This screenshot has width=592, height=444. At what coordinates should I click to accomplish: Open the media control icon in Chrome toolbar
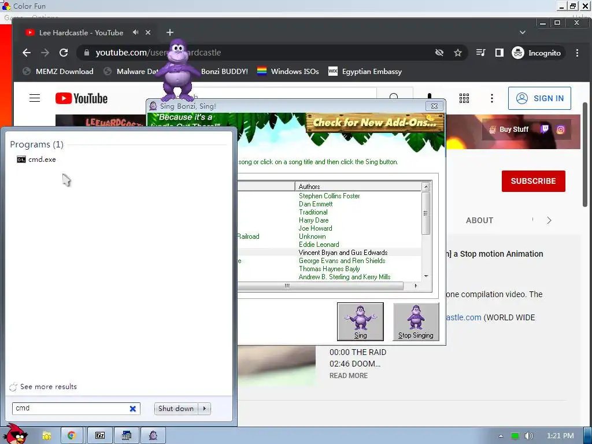coord(480,53)
